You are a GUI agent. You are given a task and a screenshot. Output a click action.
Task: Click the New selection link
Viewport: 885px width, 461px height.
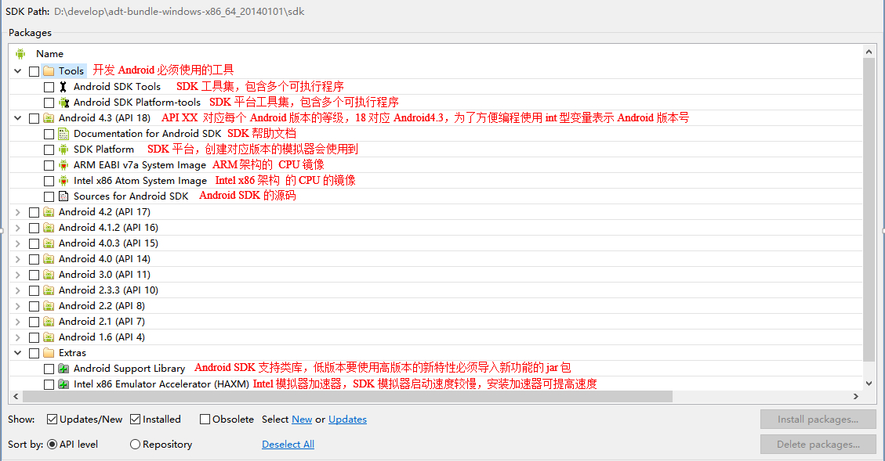click(302, 420)
